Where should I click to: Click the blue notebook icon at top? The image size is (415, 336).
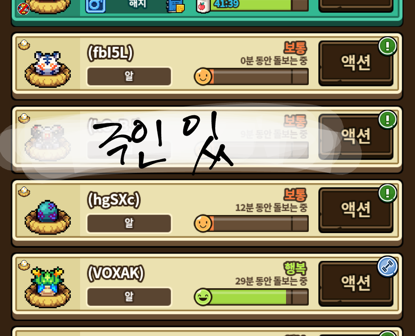176,6
